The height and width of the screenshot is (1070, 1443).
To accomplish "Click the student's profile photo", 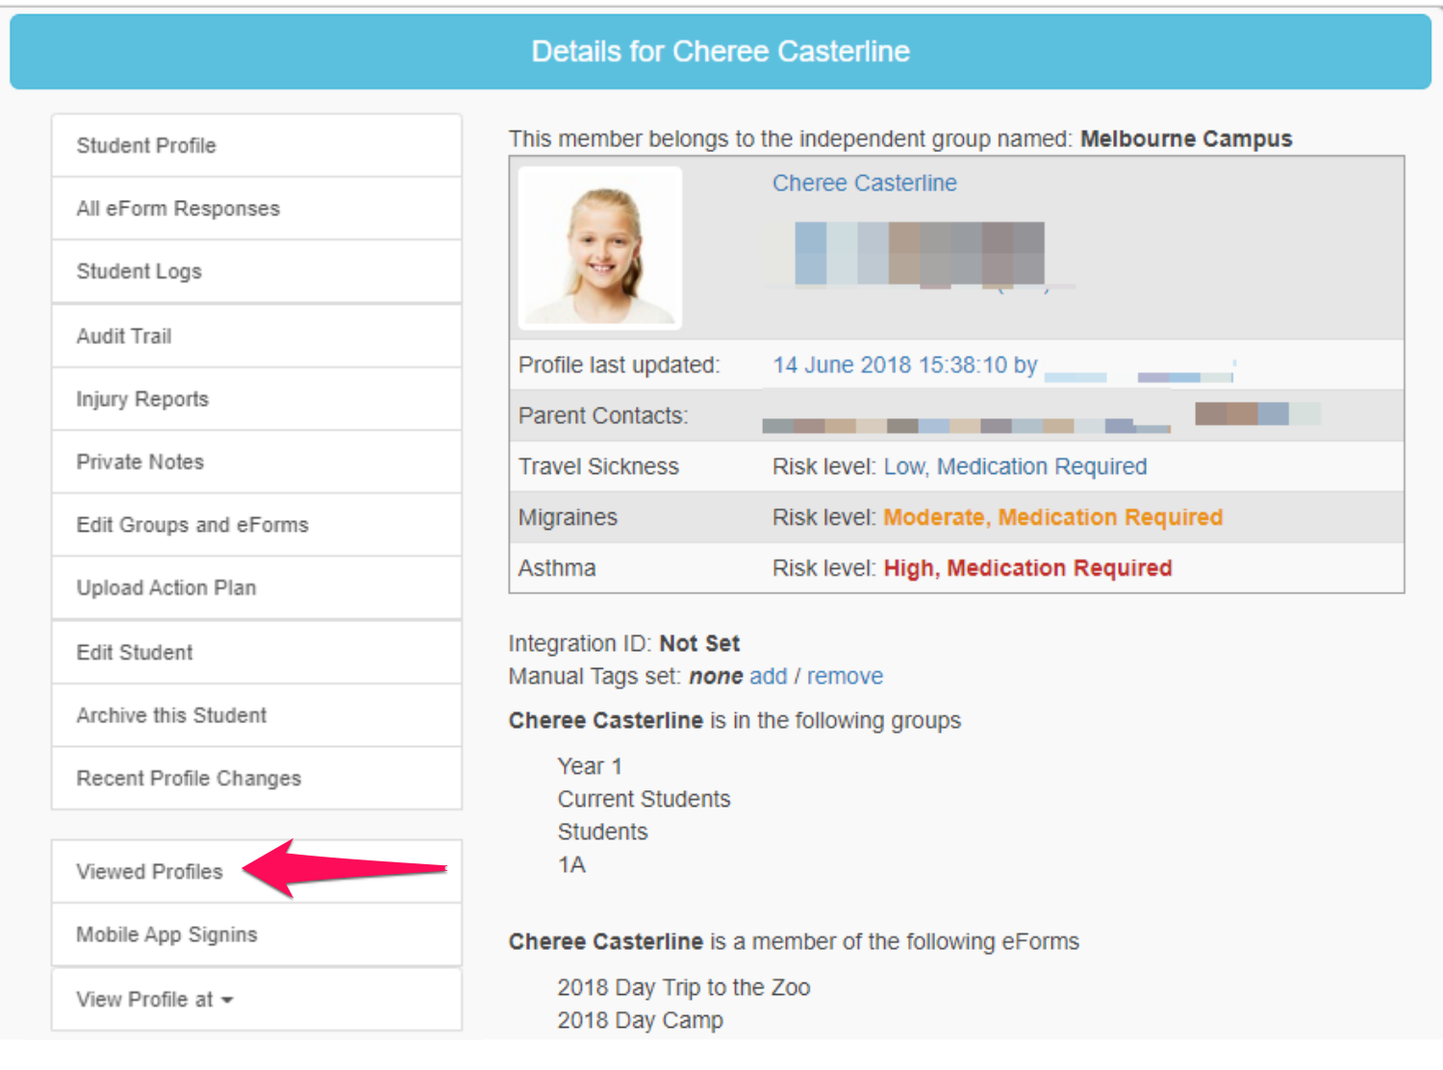I will click(x=599, y=248).
